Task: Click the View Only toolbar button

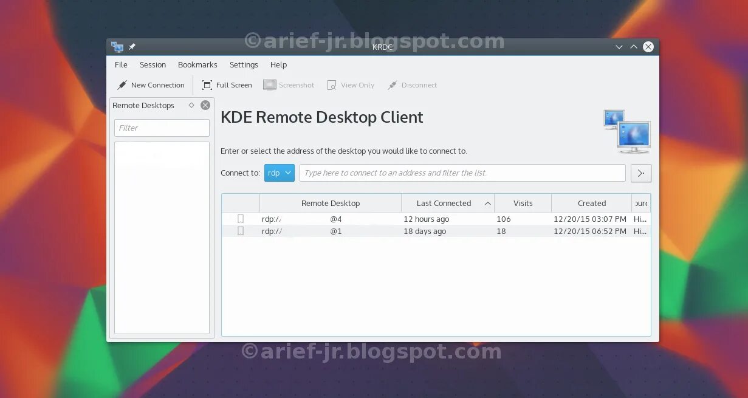Action: (x=351, y=85)
